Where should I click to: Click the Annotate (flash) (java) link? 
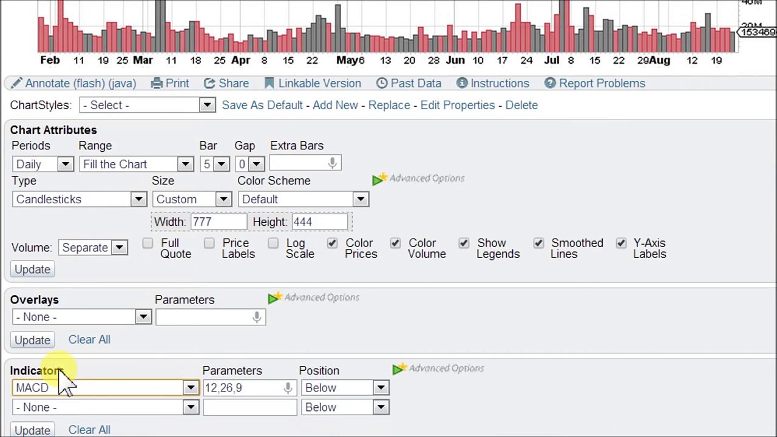tap(81, 83)
